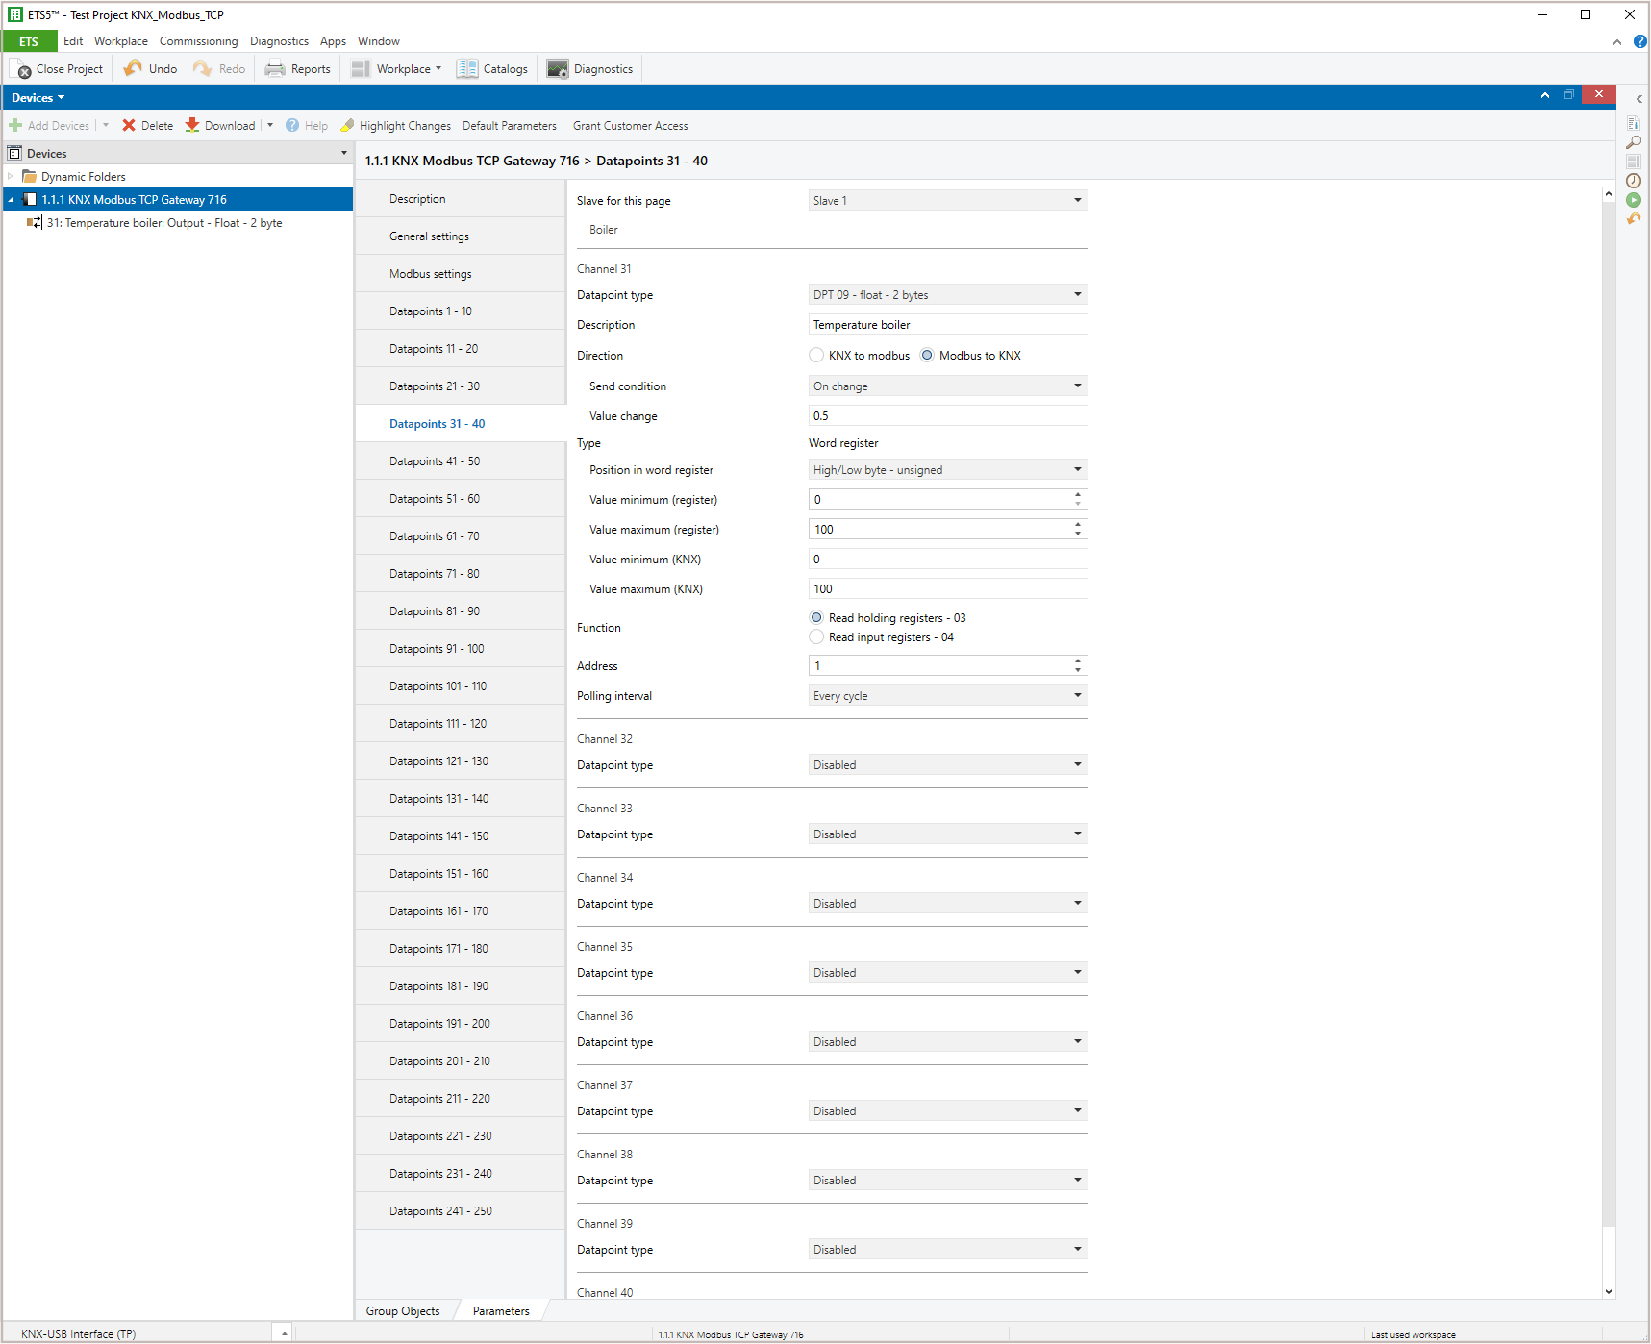Click the Value change input field

pyautogui.click(x=947, y=415)
